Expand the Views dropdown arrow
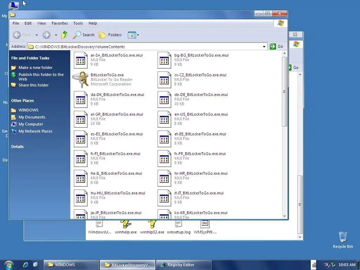The height and width of the screenshot is (270, 360). [138, 35]
